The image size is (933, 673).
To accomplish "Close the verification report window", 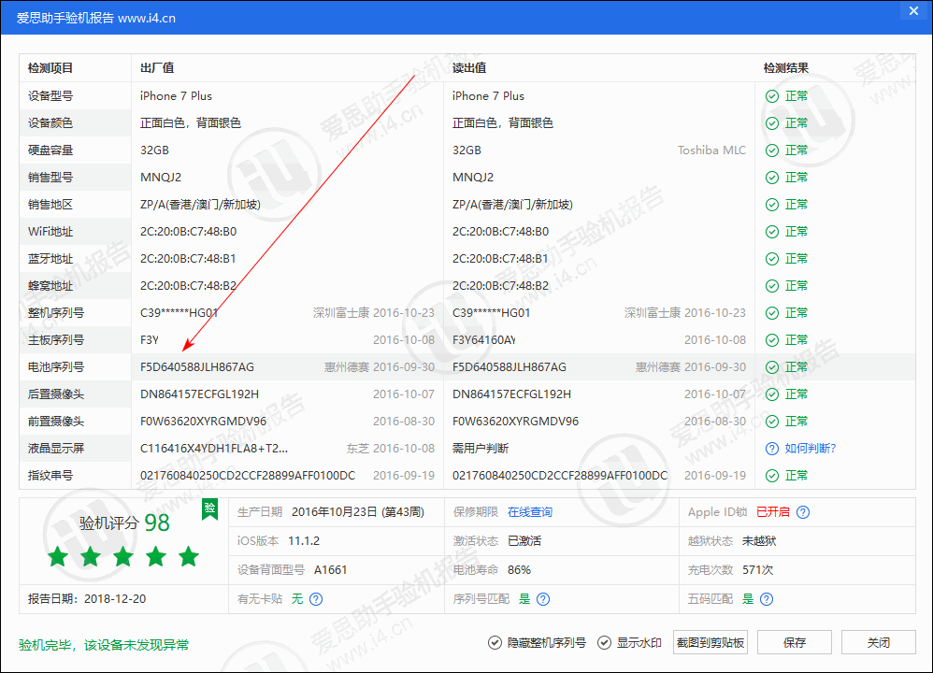I will (x=913, y=10).
